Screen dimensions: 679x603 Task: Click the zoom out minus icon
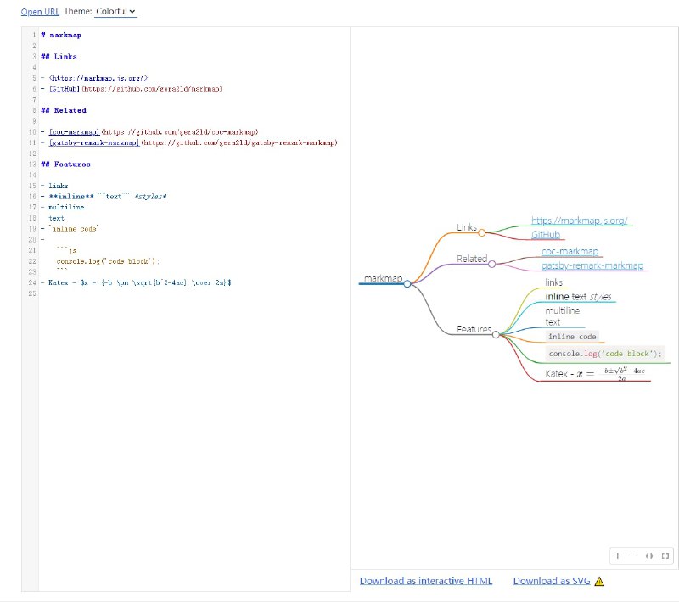[633, 556]
